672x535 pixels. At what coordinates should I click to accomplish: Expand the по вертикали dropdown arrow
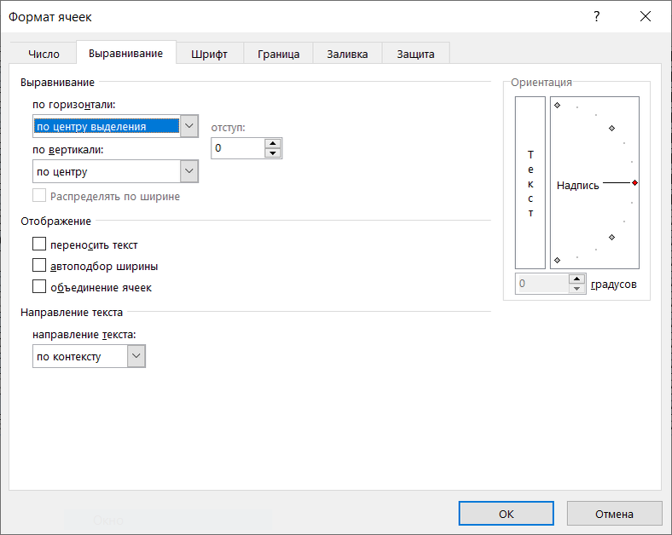pos(189,171)
